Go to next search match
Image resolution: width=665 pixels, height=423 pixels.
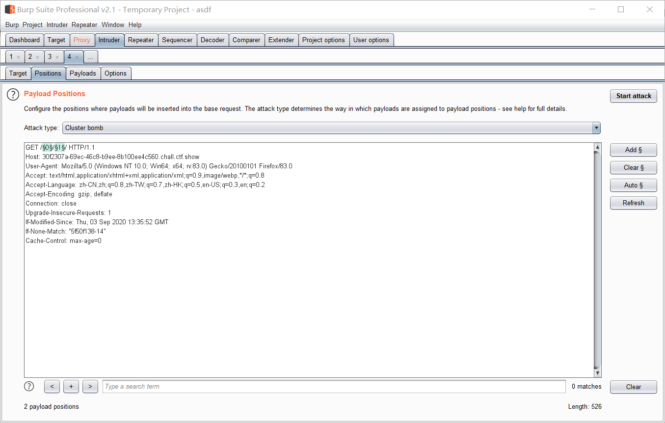90,387
